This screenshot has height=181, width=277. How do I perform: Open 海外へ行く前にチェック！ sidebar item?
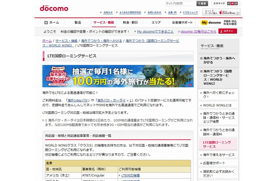218,95
